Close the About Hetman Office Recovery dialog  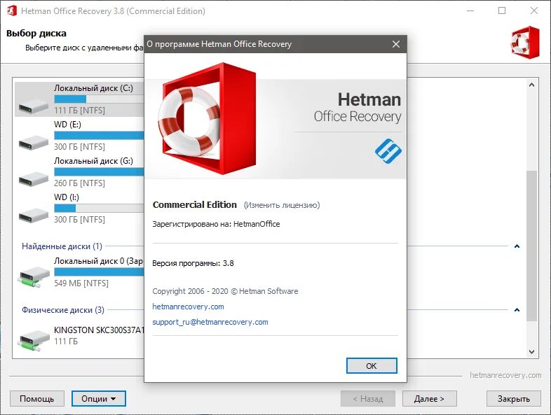[x=396, y=44]
